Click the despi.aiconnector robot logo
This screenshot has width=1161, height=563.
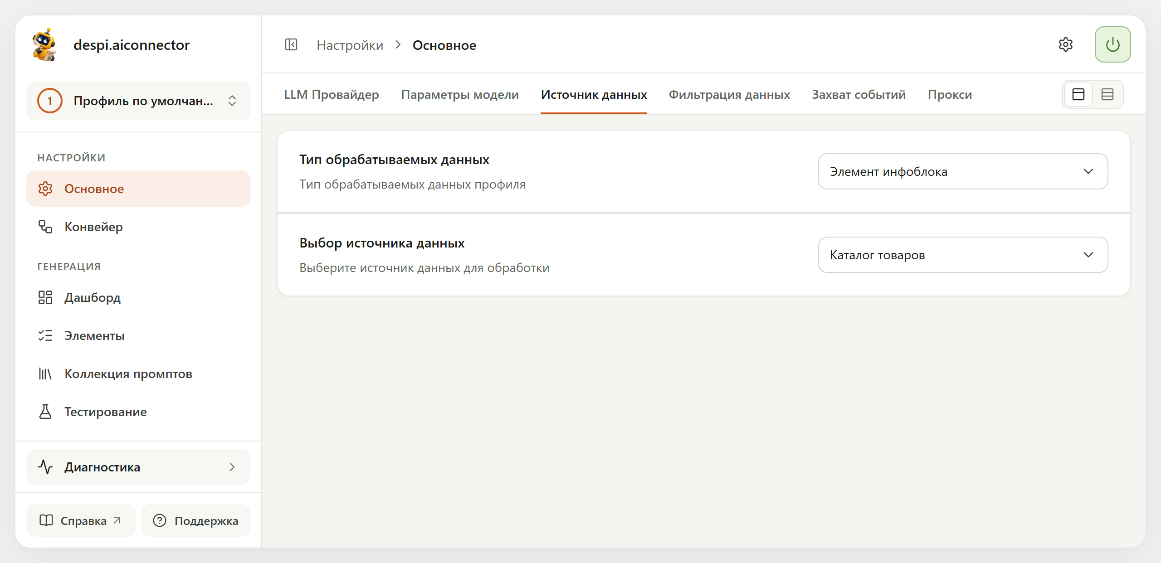pos(44,44)
